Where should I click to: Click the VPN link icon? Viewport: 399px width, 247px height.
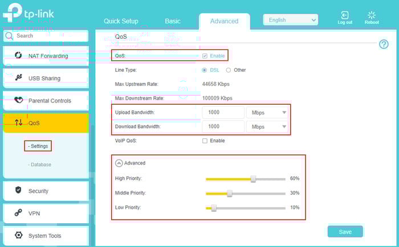pyautogui.click(x=18, y=212)
